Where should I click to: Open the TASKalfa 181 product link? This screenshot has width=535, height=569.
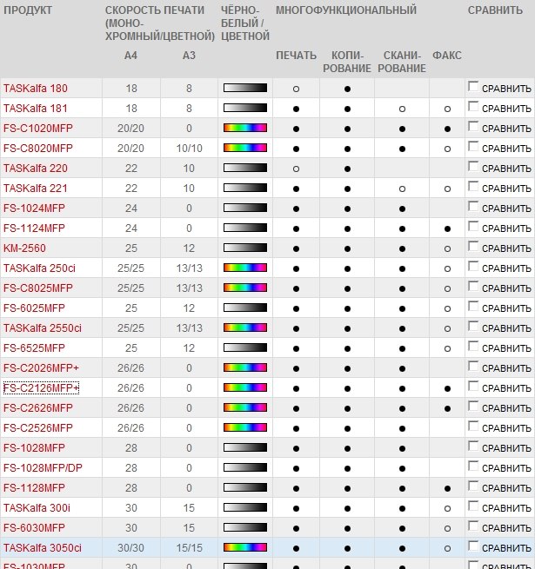pos(36,108)
